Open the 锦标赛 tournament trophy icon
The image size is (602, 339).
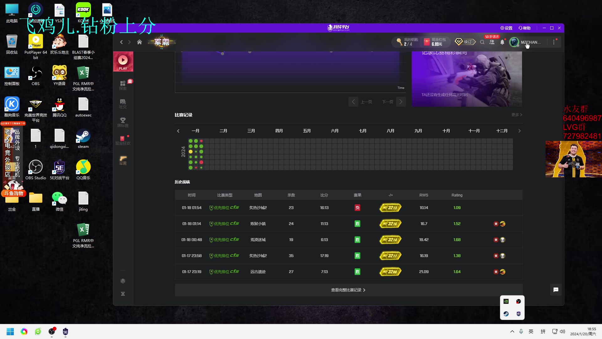click(123, 122)
